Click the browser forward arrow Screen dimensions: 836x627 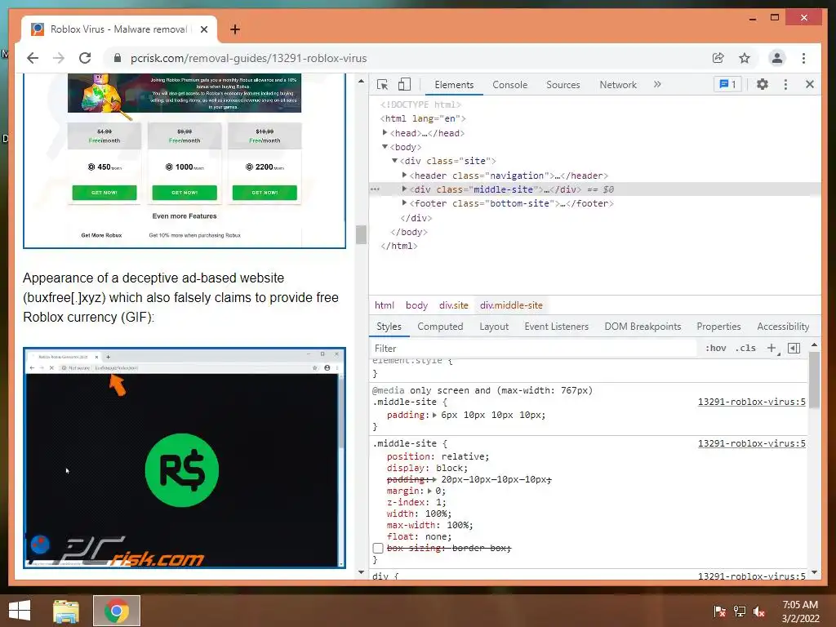(59, 58)
